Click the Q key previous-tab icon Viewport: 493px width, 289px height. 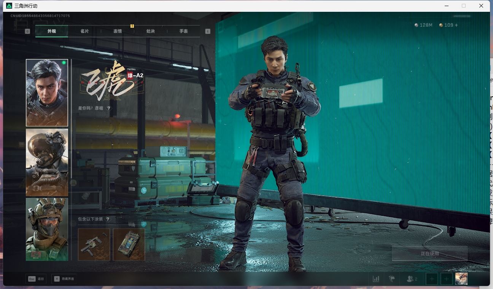[27, 31]
